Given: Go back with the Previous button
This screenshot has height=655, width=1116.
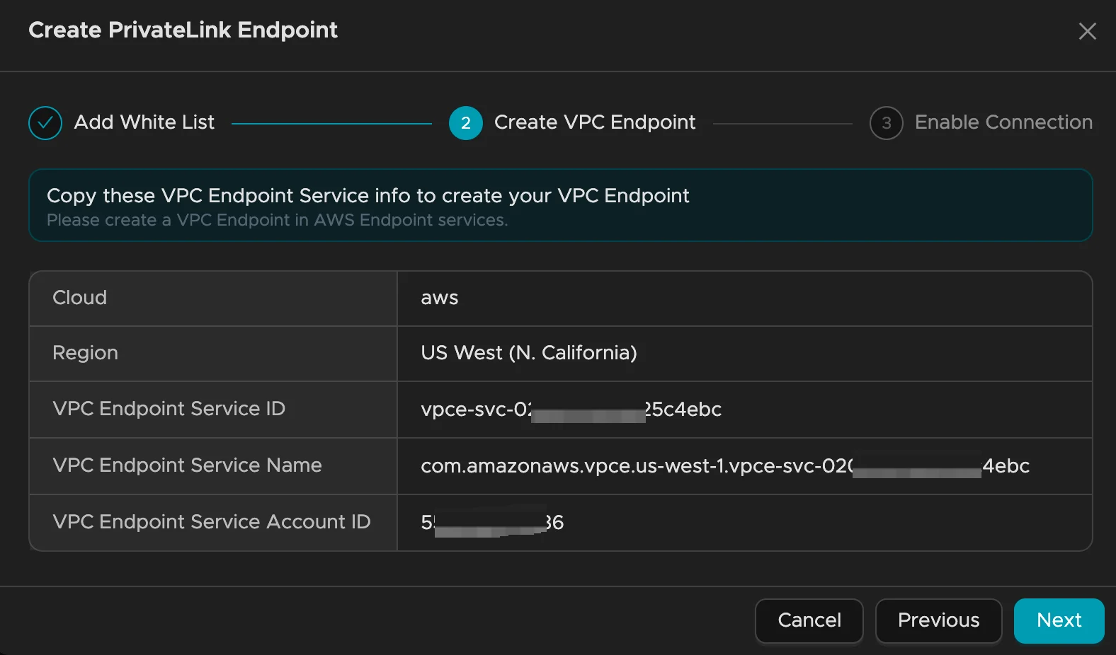Looking at the screenshot, I should point(938,620).
